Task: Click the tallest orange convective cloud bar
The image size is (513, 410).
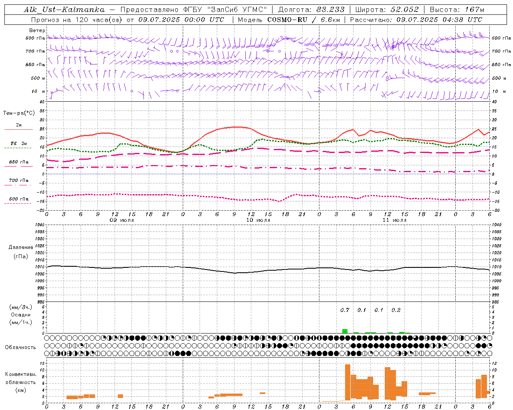Action: [x=347, y=382]
